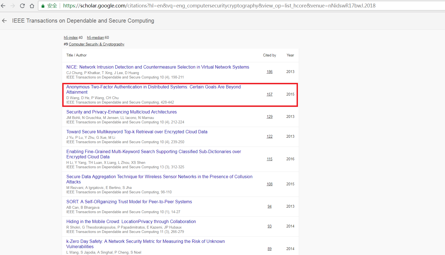Click the author line 'AB Can, B Bhargava'
The image size is (445, 255).
pyautogui.click(x=83, y=208)
